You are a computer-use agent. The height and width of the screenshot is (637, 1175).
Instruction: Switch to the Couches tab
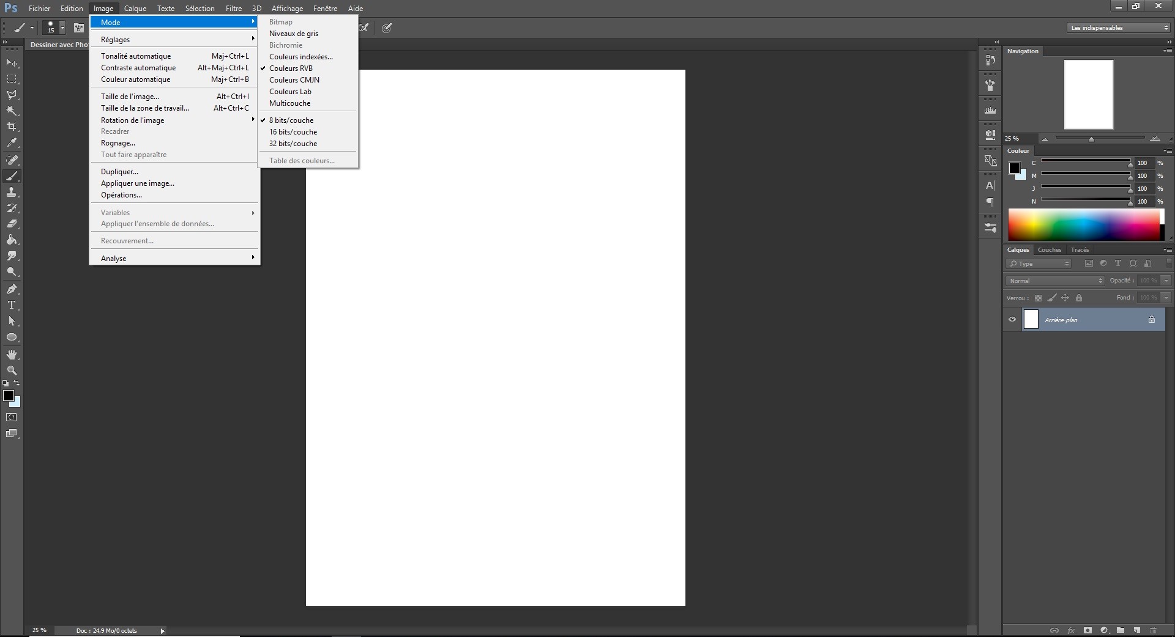pyautogui.click(x=1049, y=249)
